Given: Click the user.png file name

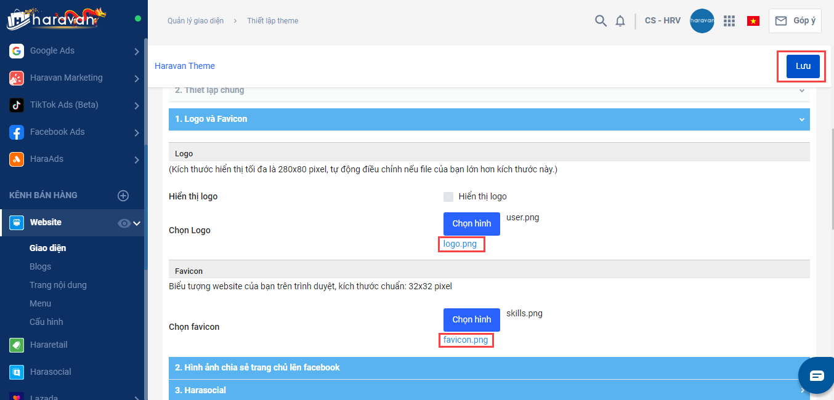Looking at the screenshot, I should [x=523, y=217].
